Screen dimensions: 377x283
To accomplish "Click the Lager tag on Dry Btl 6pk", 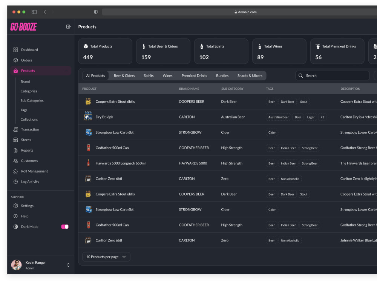I will point(311,117).
